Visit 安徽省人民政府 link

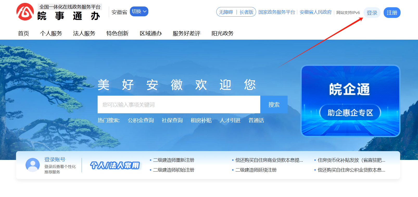315,12
